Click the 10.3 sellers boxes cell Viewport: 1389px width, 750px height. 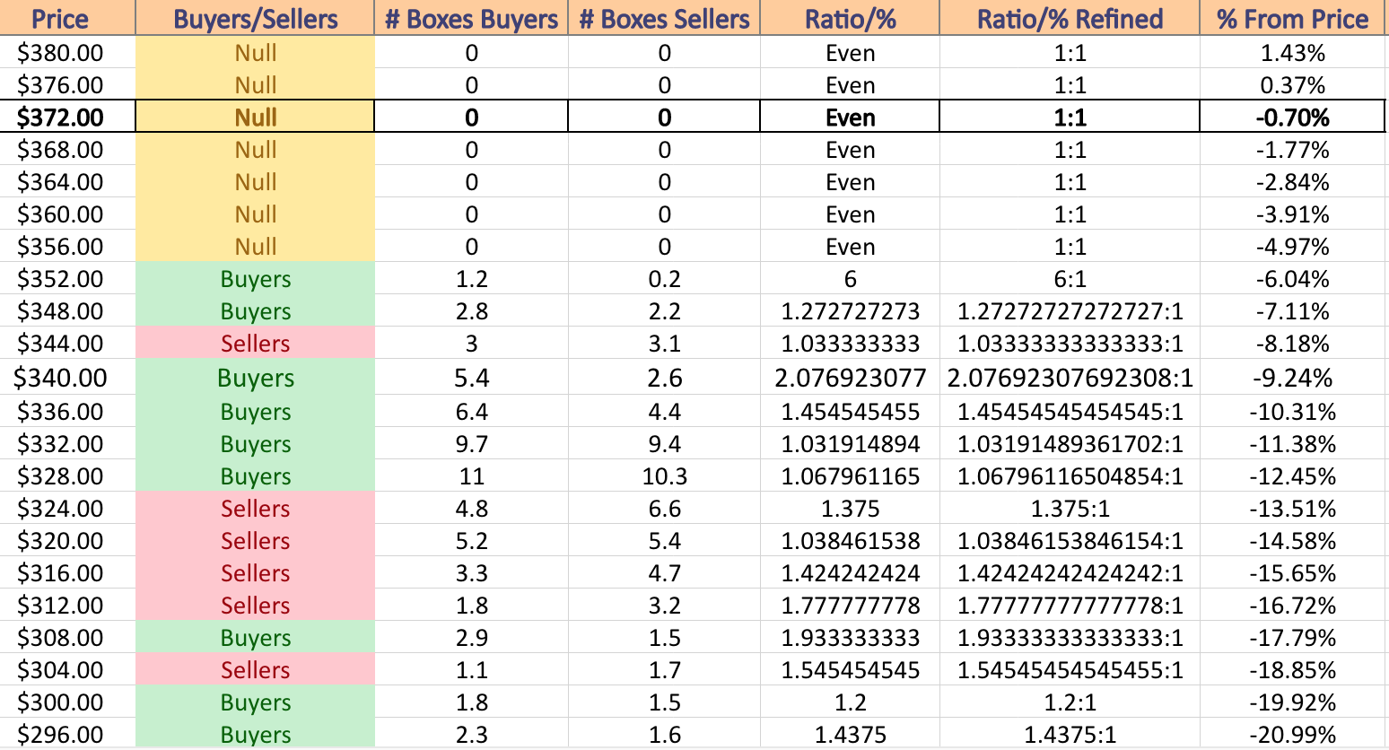[664, 476]
